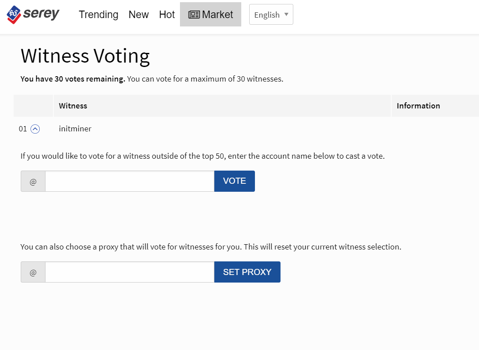Open the English language dropdown
The image size is (479, 350).
[271, 15]
